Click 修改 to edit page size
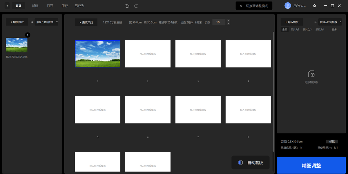The width and height of the screenshot is (348, 174). 332,142
